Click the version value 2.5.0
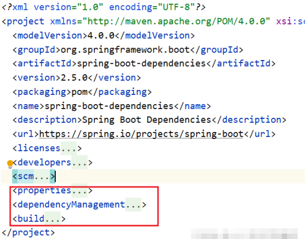 point(74,78)
